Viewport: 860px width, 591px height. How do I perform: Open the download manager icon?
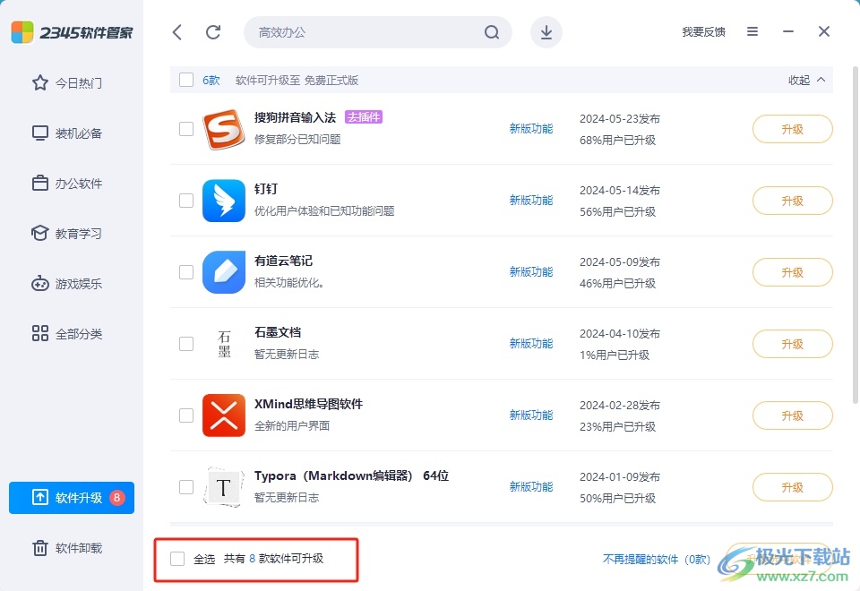(x=546, y=32)
